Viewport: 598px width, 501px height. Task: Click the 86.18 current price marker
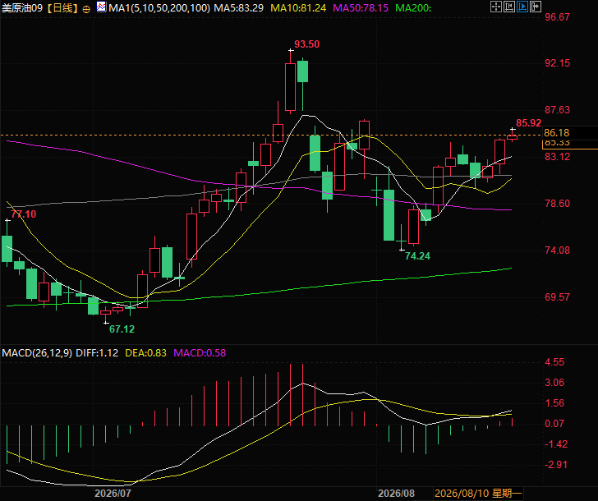[556, 133]
